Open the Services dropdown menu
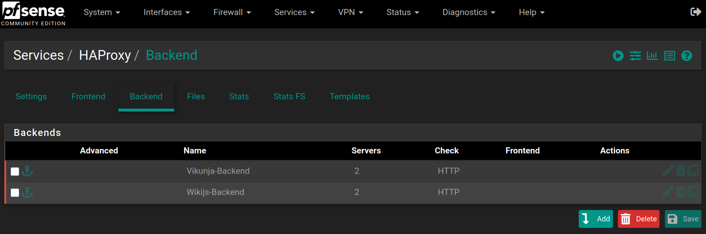706x234 pixels. coord(294,12)
